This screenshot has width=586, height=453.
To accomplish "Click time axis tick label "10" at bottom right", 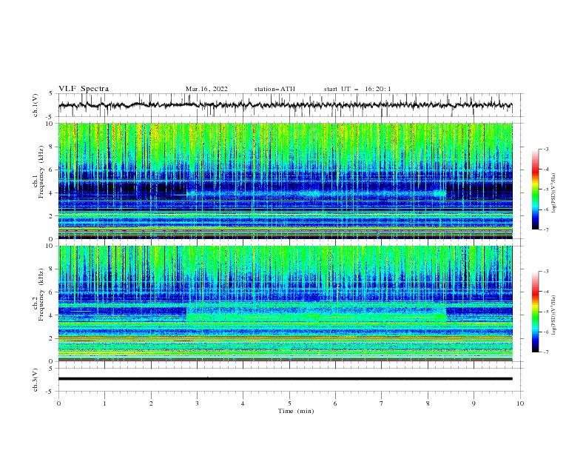I will pos(520,403).
